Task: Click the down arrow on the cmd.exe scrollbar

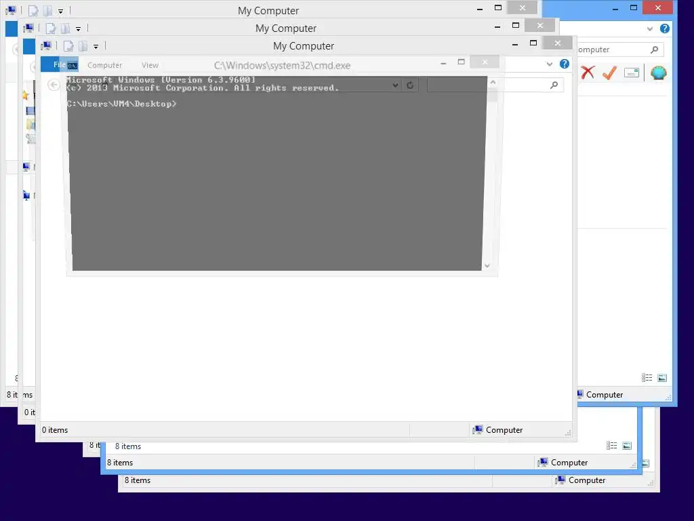Action: coord(487,266)
